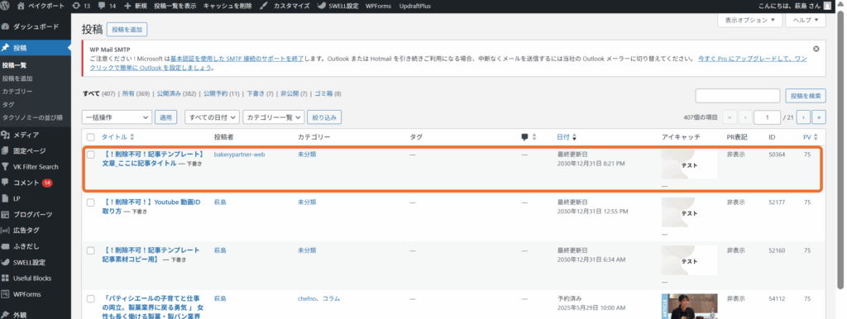This screenshot has height=319, width=847.
Task: Sort by the comment bubble column icon
Action: [x=524, y=137]
